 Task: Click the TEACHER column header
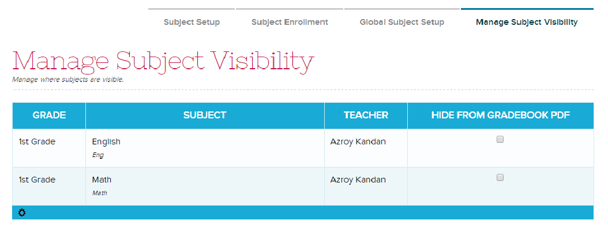366,115
